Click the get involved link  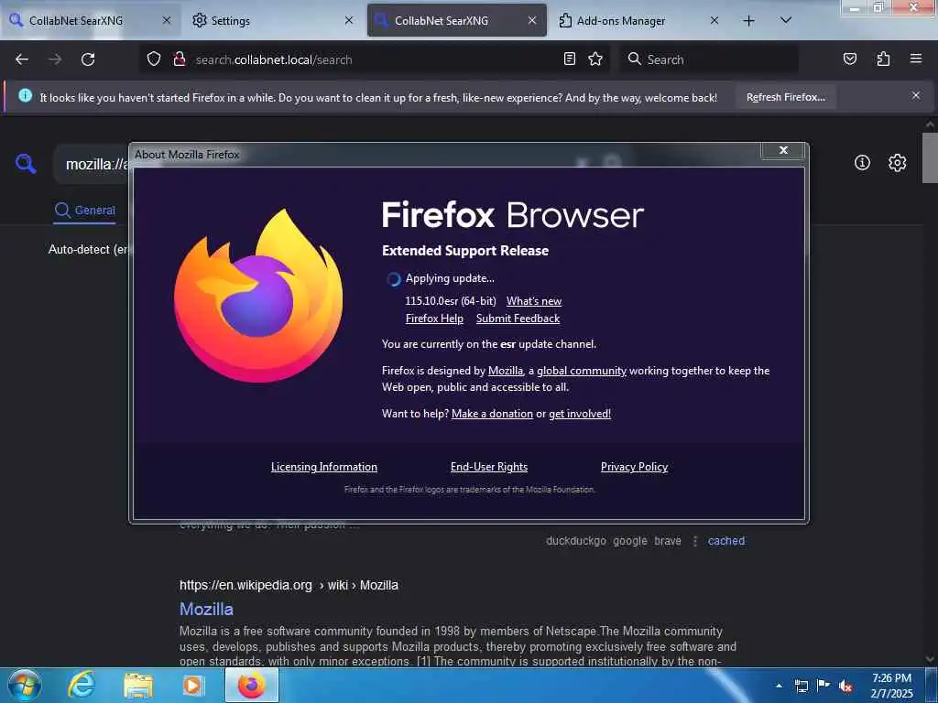point(580,414)
